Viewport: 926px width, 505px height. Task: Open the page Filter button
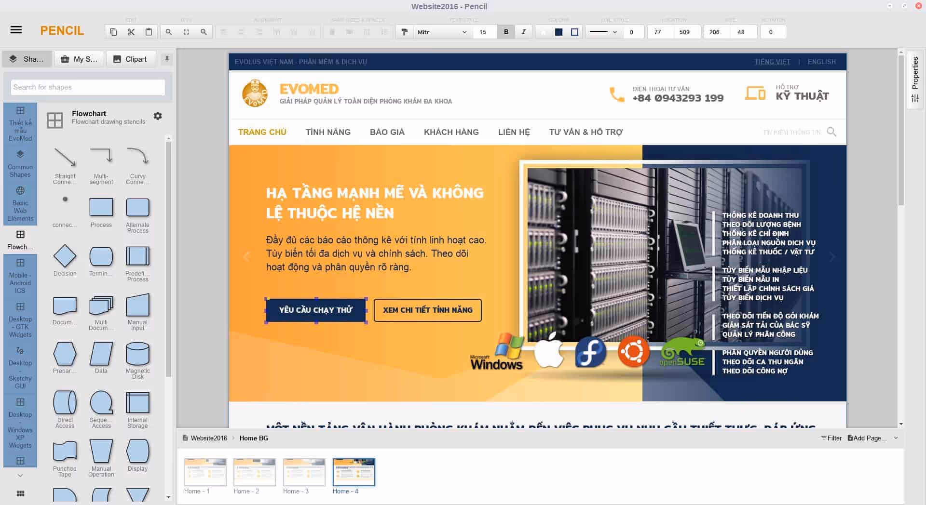point(831,438)
